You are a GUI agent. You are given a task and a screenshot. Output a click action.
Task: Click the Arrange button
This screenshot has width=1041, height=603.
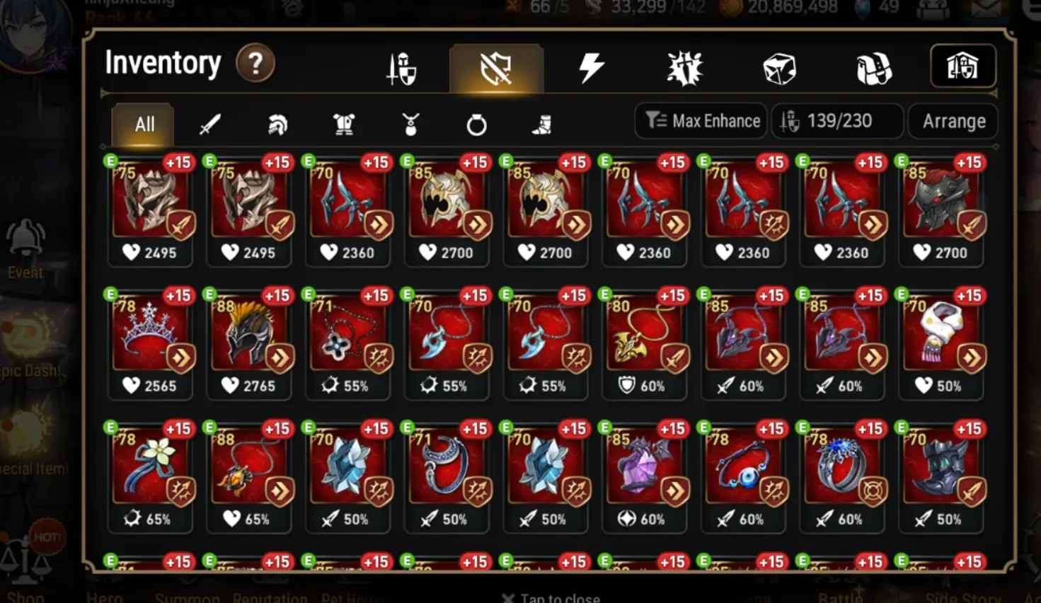[953, 121]
